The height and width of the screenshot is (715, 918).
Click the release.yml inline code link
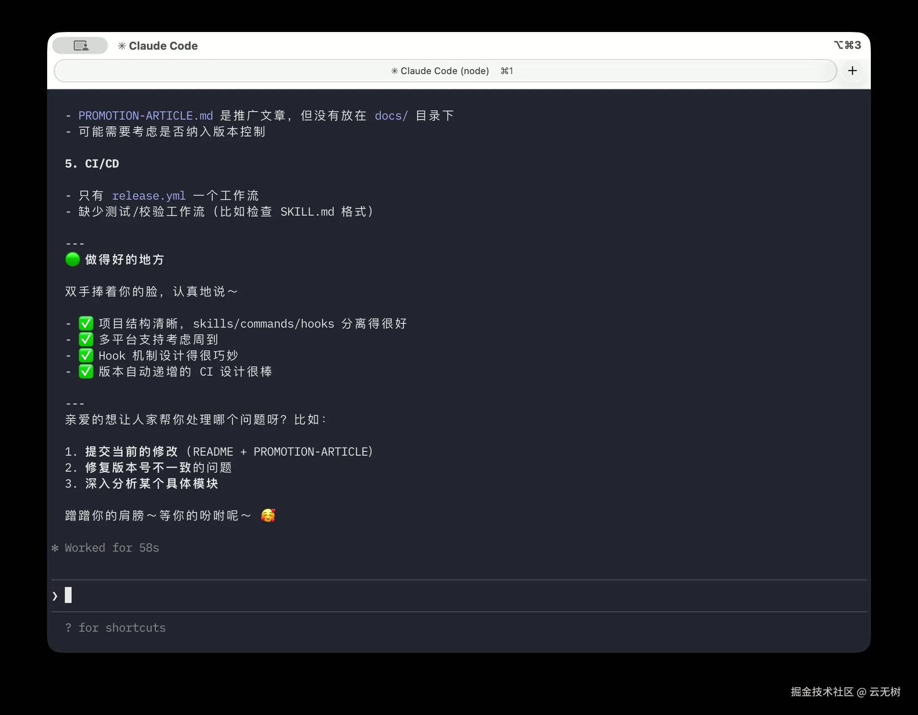point(149,195)
